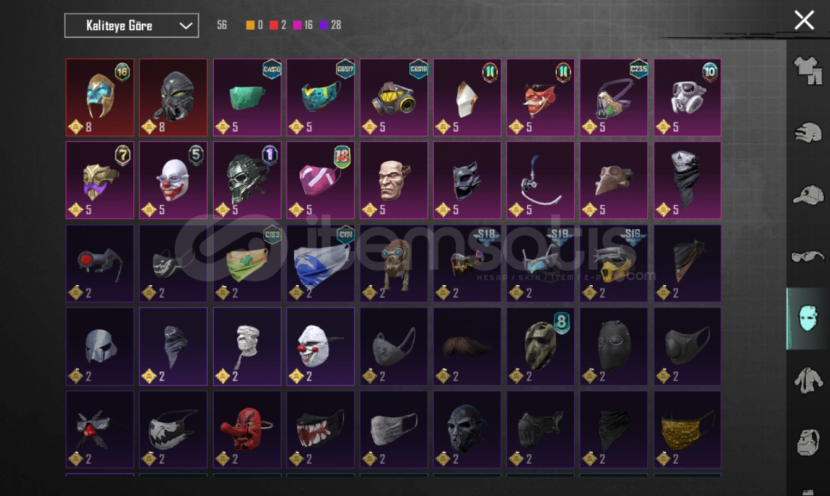This screenshot has height=496, width=830.
Task: Open the backpack category icon
Action: (x=808, y=442)
